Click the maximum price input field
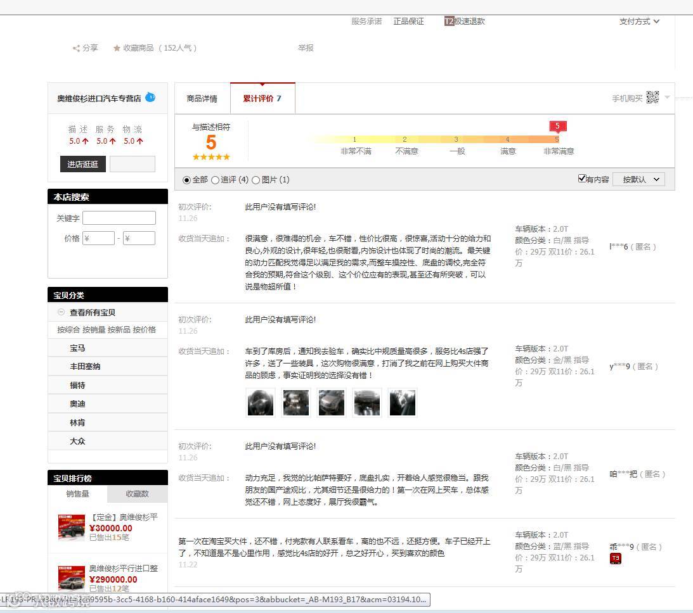Screen dimensions: 693x613 [139, 238]
